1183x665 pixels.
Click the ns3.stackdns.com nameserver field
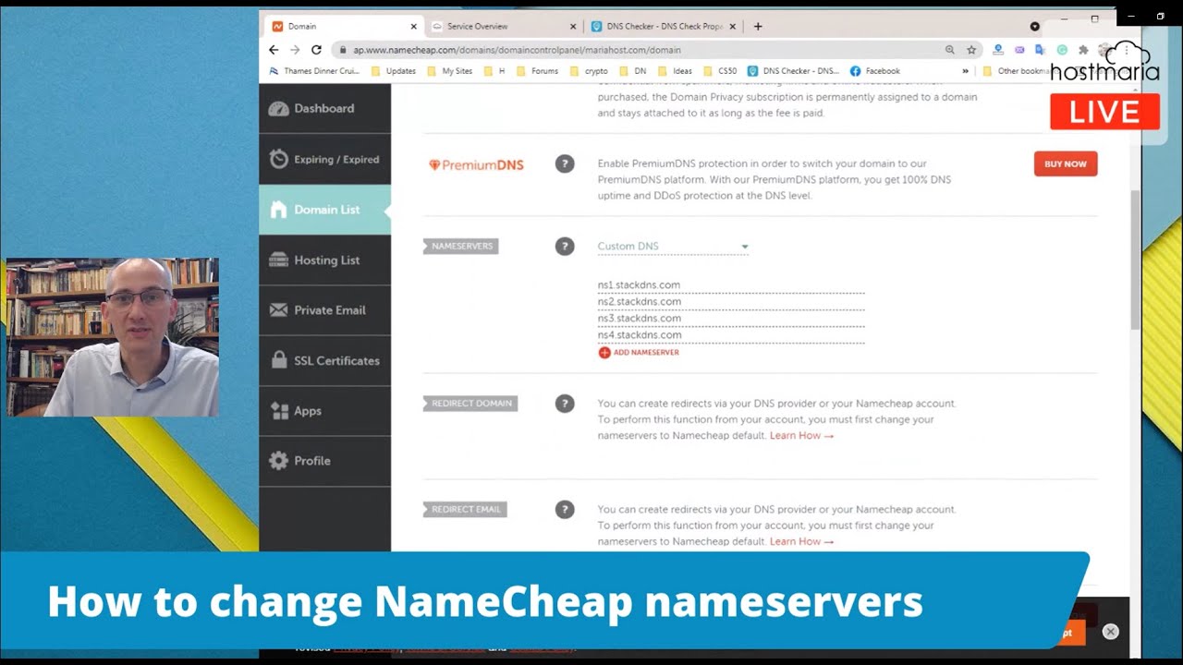(730, 319)
